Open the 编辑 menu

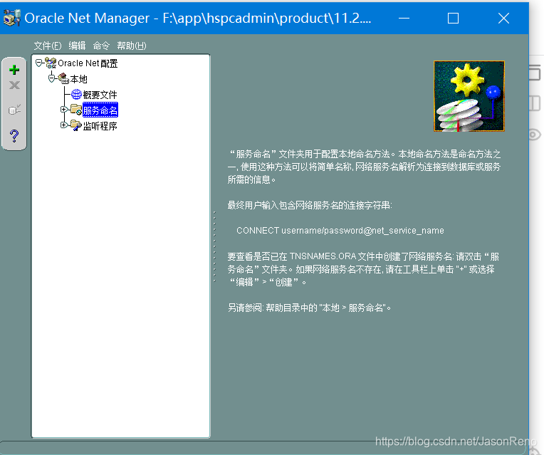[x=77, y=46]
